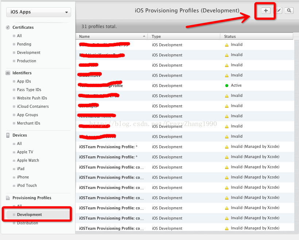Select Production certificates item
The width and height of the screenshot is (299, 240).
point(26,61)
